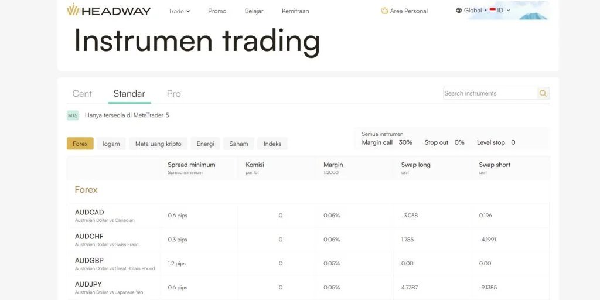Switch to the Cent account tab
Screen dimensions: 600x300
point(82,94)
